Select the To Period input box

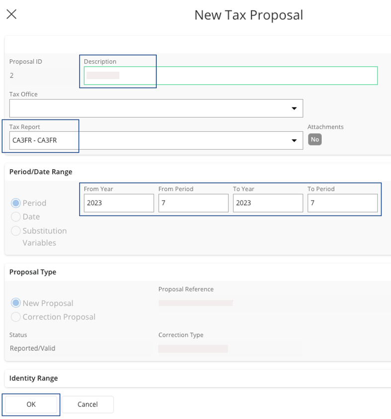point(342,203)
